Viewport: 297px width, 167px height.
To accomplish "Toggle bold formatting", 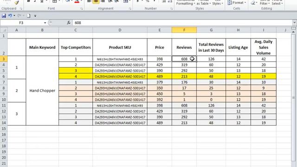I will [x=28, y=1].
